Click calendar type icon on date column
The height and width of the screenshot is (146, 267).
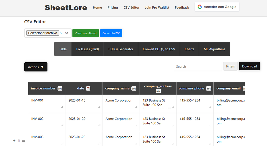pos(88,89)
